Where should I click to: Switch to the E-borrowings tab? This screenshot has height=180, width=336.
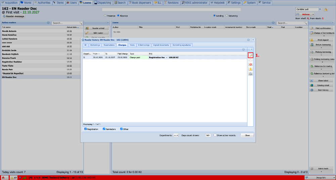144,45
